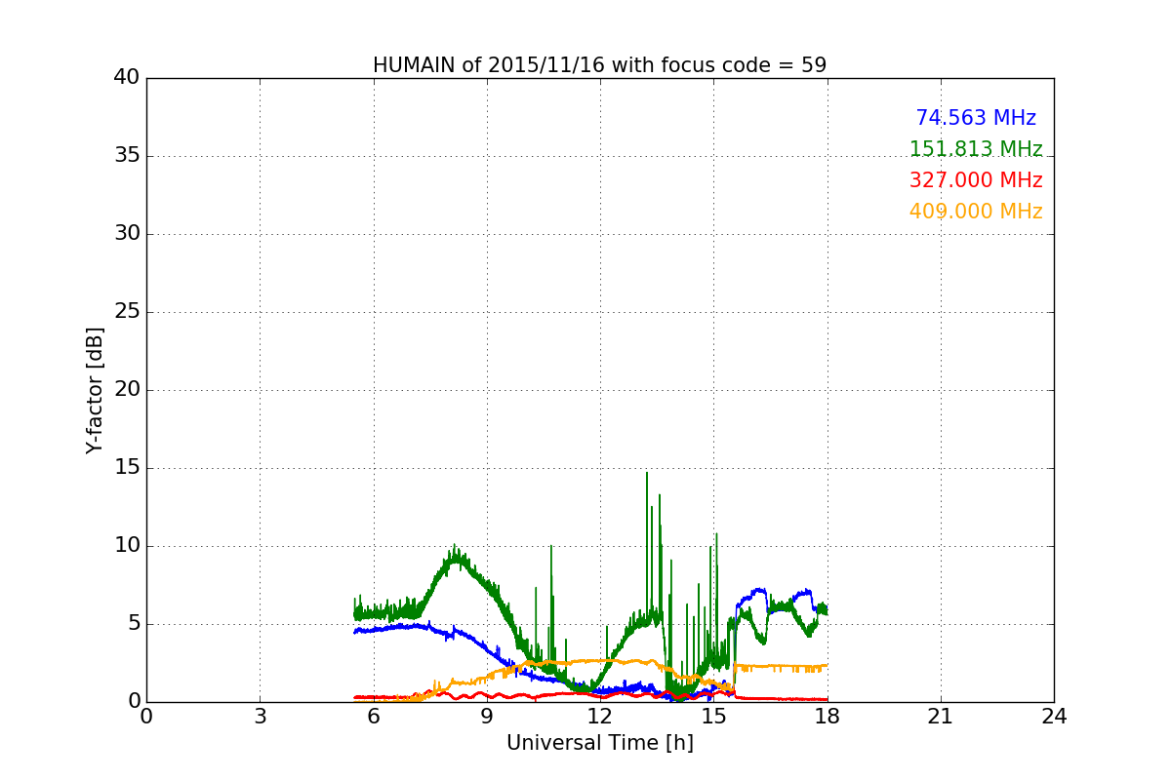Click the x-axis tick label 12
This screenshot has height=780, width=1171.
tap(600, 717)
